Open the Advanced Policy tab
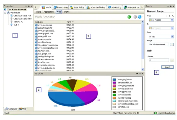This screenshot has height=120, width=177. point(96,7)
